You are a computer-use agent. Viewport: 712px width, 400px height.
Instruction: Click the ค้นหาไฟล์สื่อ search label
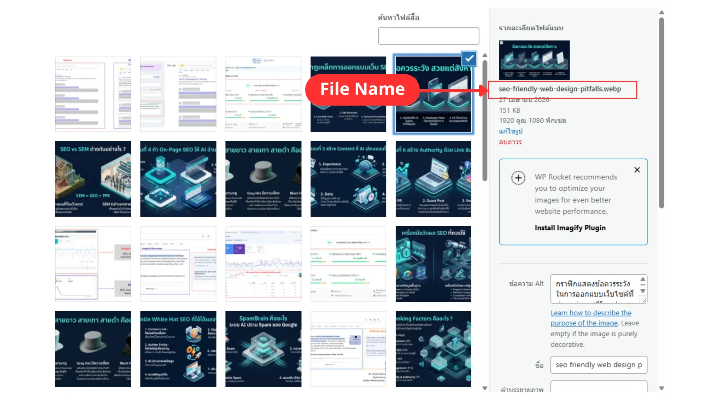pos(399,17)
